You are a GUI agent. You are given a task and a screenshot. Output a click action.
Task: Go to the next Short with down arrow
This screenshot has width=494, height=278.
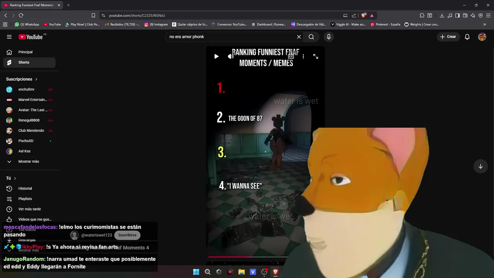coord(480,166)
